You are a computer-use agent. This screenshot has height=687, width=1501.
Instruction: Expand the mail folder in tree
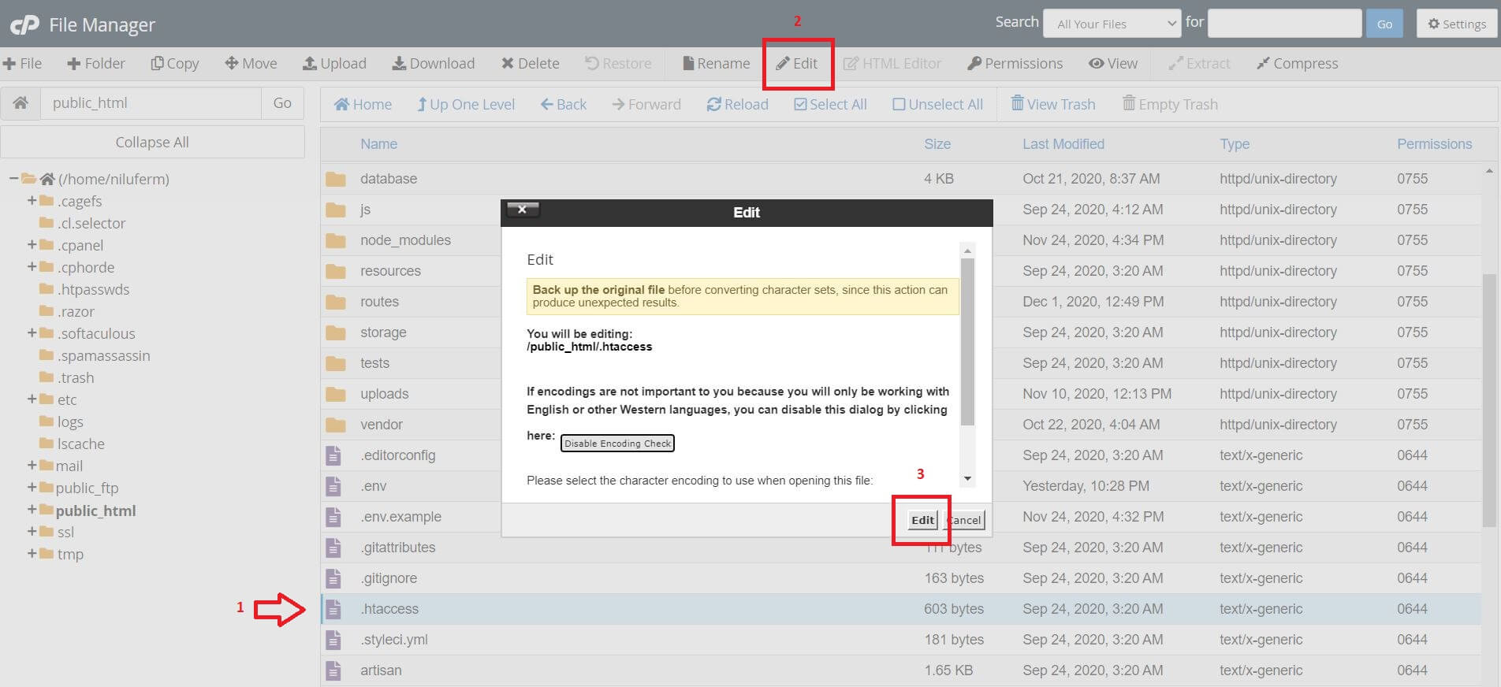point(32,466)
